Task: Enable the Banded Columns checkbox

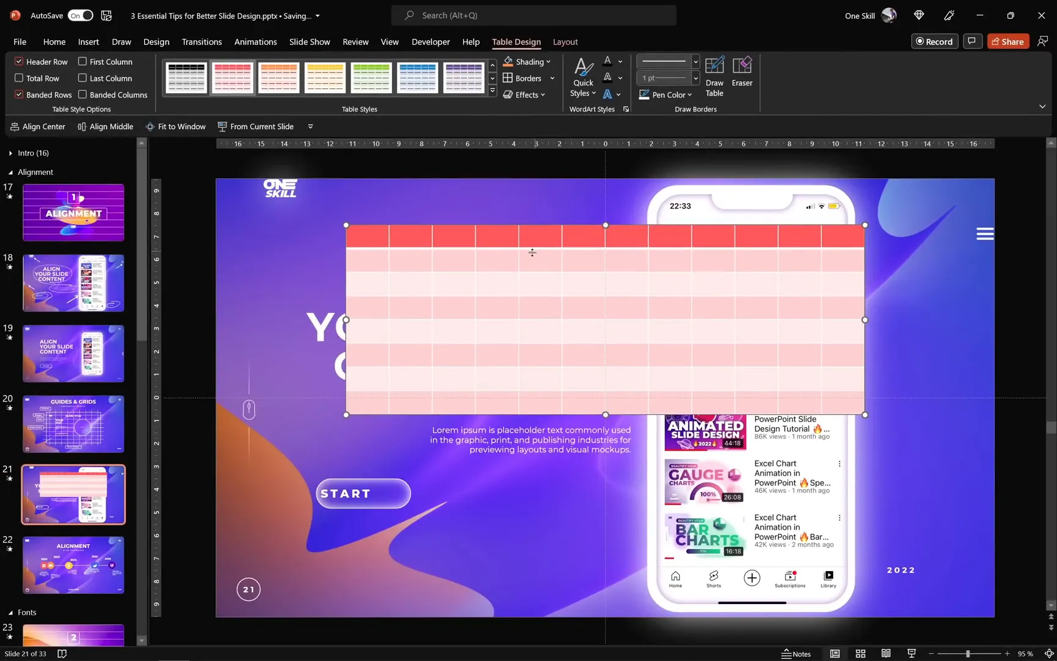Action: pos(82,94)
